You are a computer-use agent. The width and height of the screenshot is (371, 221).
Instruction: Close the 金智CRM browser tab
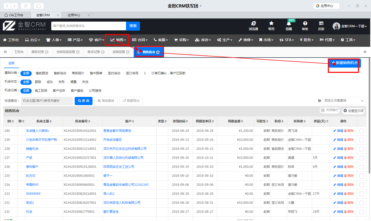pyautogui.click(x=58, y=15)
